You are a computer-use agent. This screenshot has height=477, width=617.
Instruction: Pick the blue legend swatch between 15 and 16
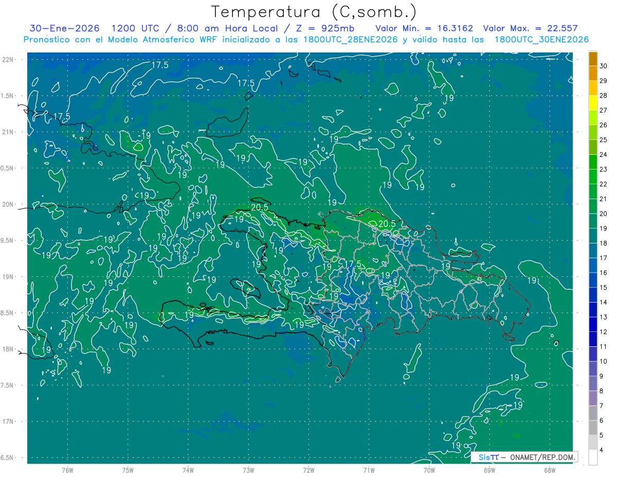(593, 280)
